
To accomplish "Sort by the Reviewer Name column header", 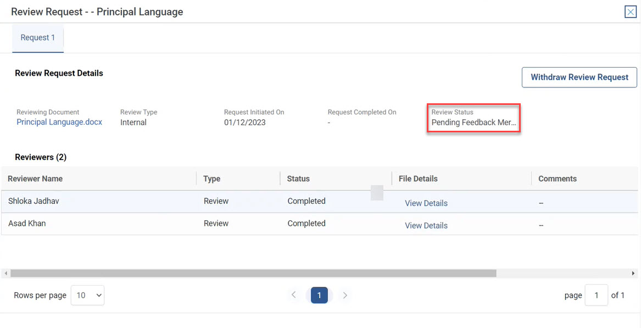I will click(35, 179).
